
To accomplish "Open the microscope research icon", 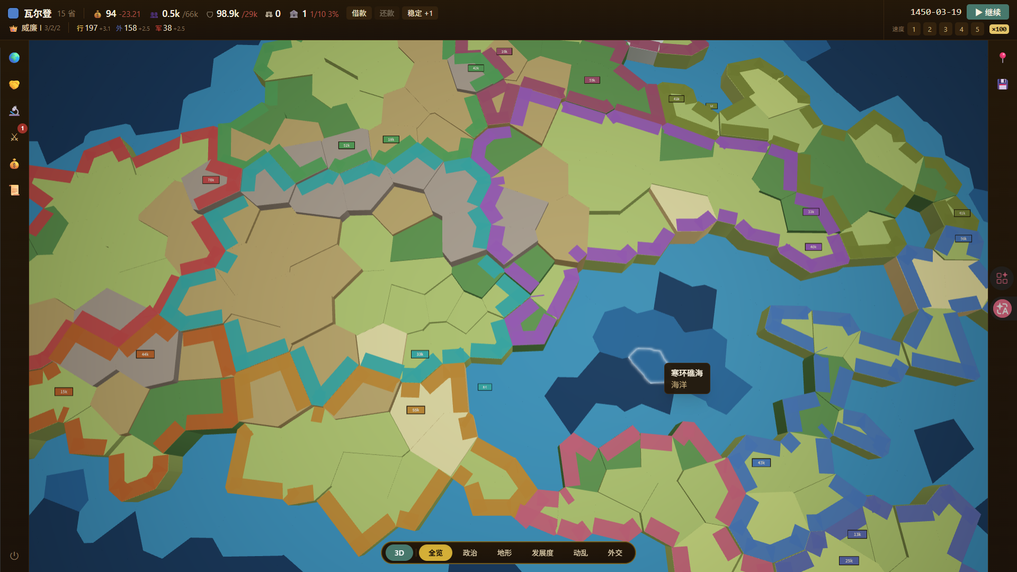I will tap(14, 111).
